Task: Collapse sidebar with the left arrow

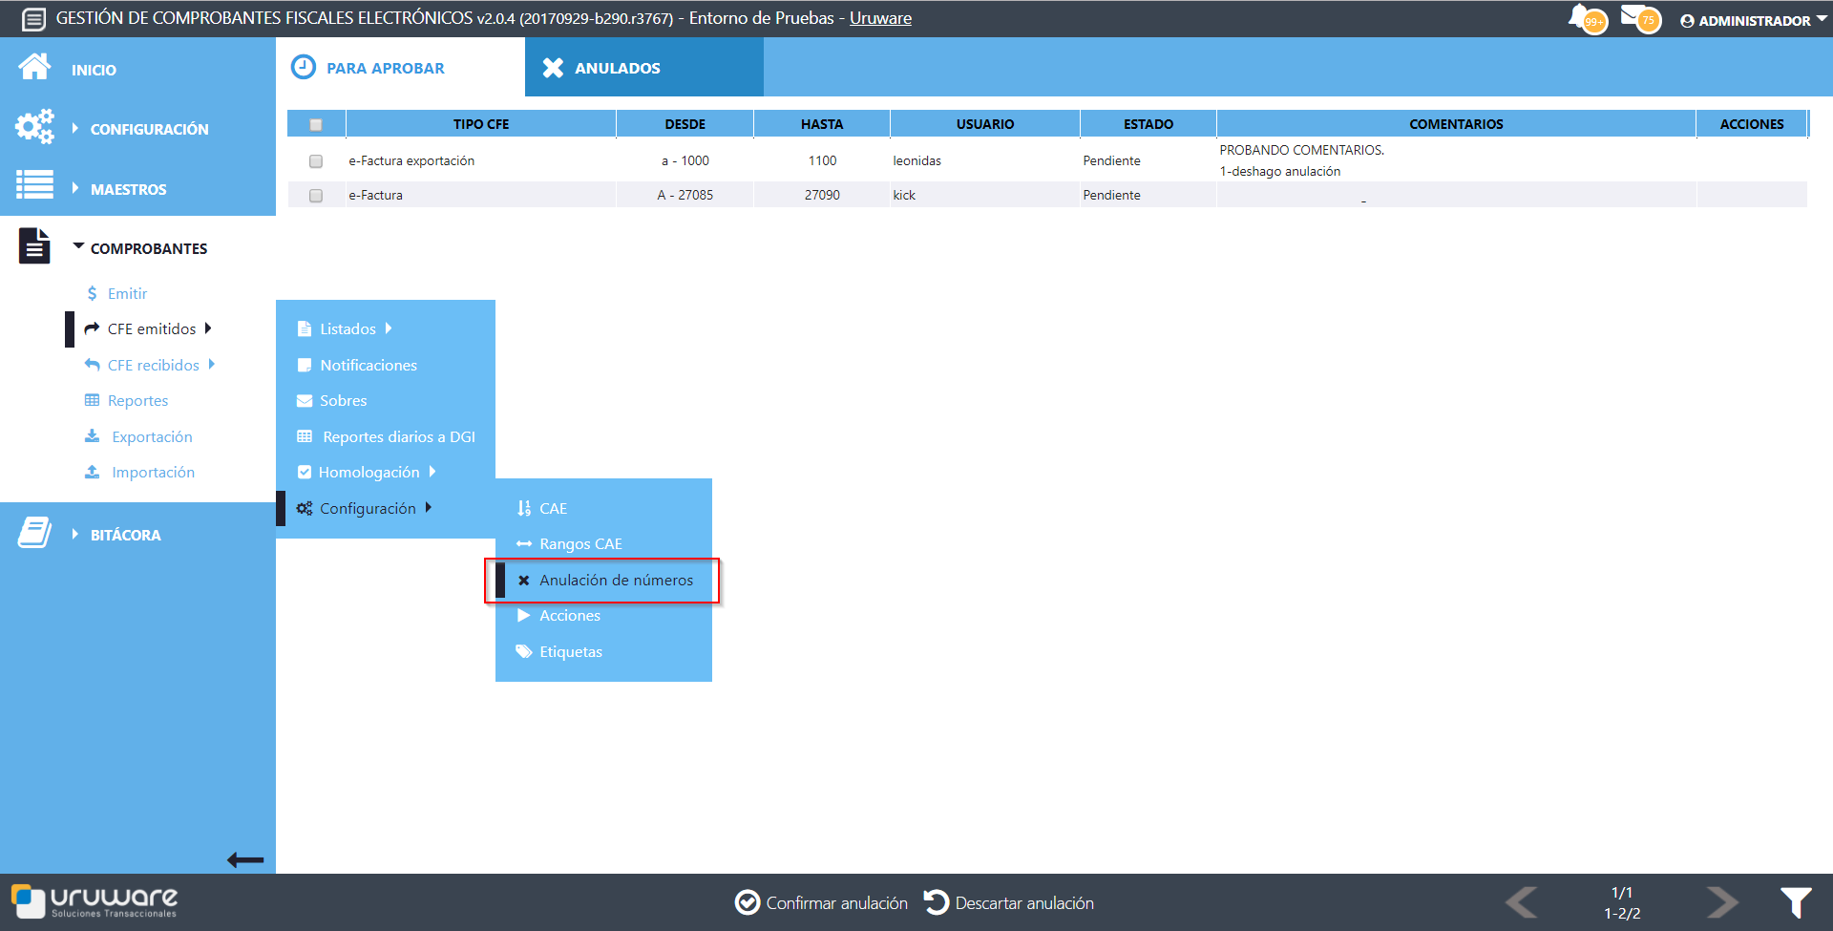Action: pyautogui.click(x=245, y=860)
